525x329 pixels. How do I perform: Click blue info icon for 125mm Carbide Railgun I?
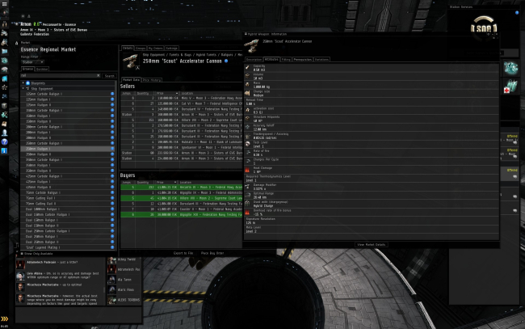coord(112,94)
